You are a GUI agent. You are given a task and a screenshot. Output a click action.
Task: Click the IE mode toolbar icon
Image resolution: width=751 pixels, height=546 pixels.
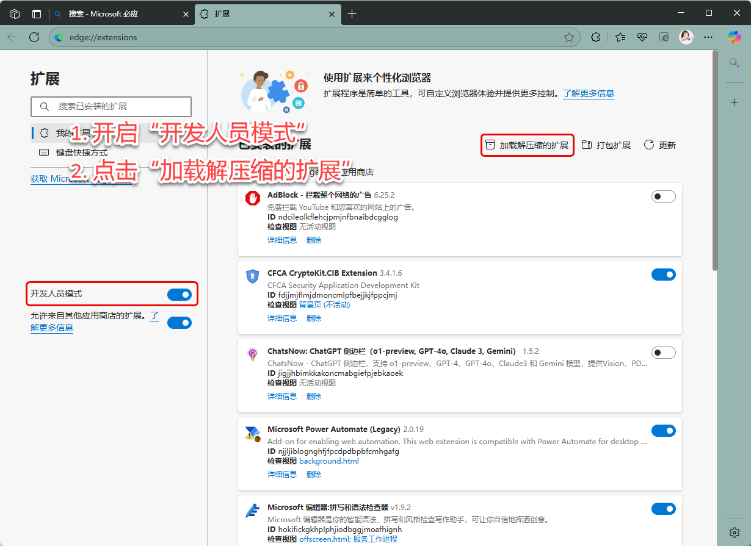[664, 37]
